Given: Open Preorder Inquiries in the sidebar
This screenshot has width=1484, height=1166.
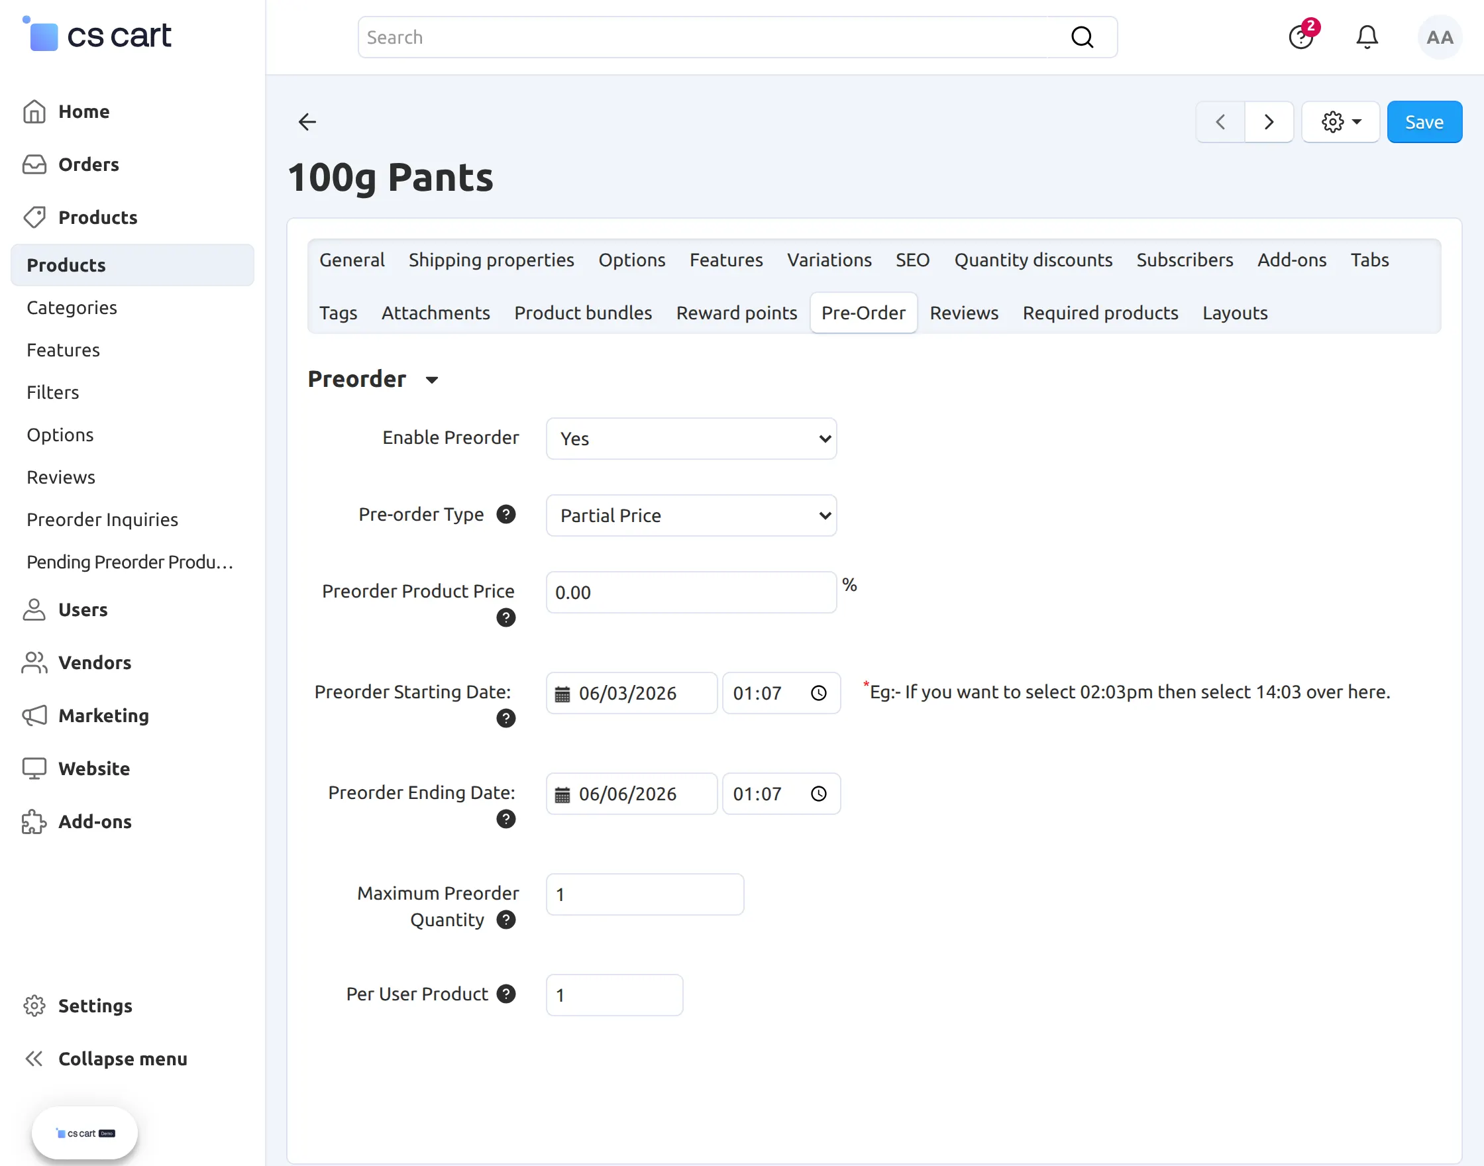Looking at the screenshot, I should point(103,519).
